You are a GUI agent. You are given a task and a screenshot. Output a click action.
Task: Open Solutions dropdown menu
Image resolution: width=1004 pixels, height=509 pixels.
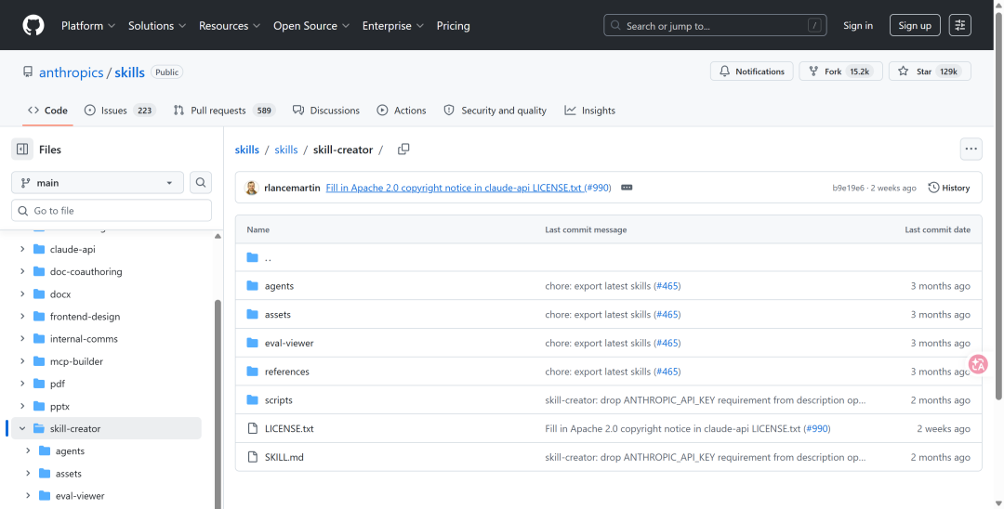pos(157,26)
